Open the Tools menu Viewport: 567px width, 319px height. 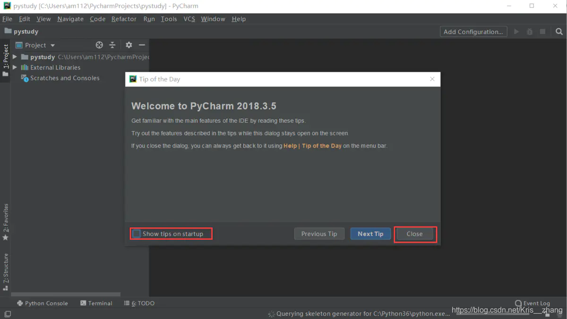[169, 19]
